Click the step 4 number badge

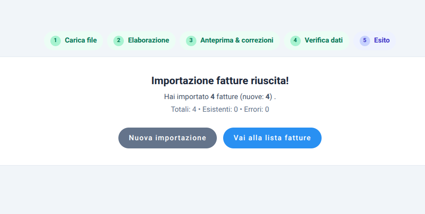point(295,40)
